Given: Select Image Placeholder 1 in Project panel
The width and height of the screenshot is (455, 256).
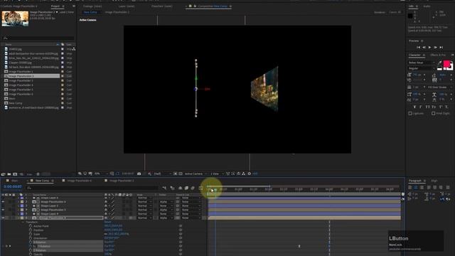Looking at the screenshot, I should click(21, 71).
